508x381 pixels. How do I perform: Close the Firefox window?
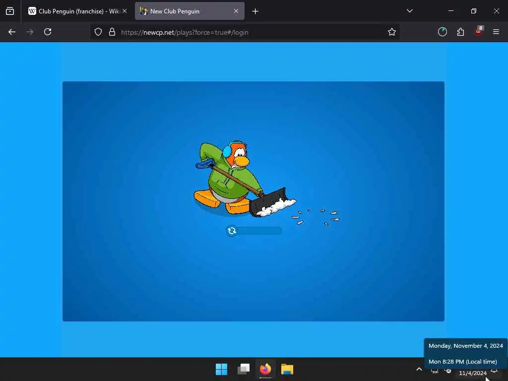(496, 11)
